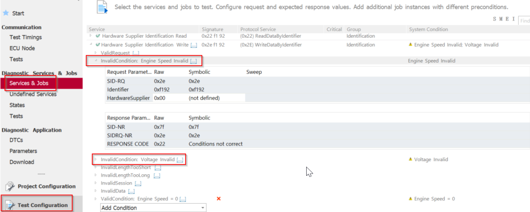Click the Test Configuration wrench icon
The image size is (530, 212).
click(x=10, y=205)
